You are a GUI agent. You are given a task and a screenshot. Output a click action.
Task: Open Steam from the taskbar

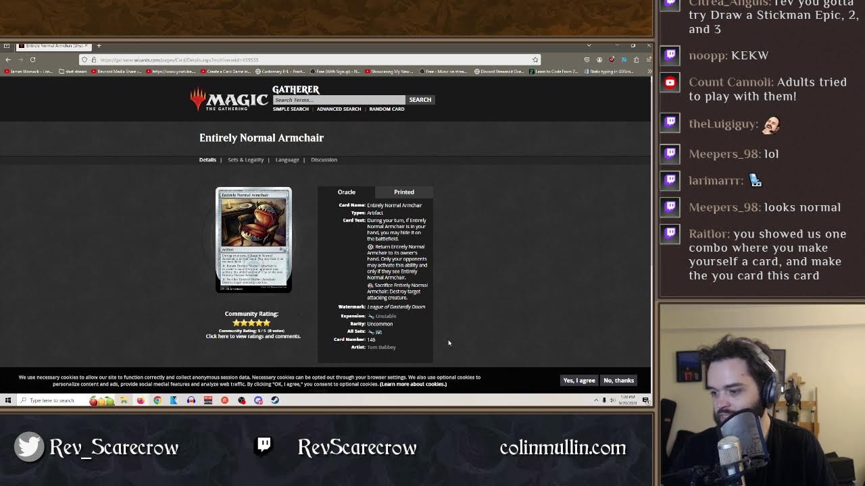point(275,400)
